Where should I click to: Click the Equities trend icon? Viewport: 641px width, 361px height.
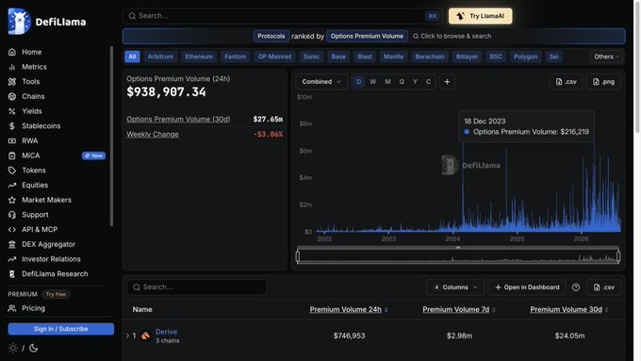[x=12, y=185]
